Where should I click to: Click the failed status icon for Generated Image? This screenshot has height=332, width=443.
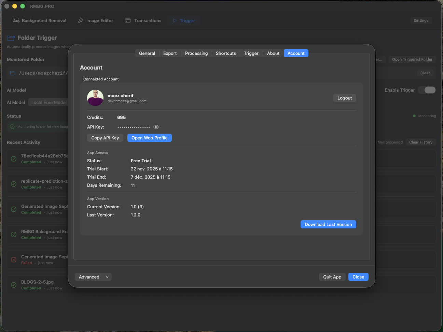14,260
